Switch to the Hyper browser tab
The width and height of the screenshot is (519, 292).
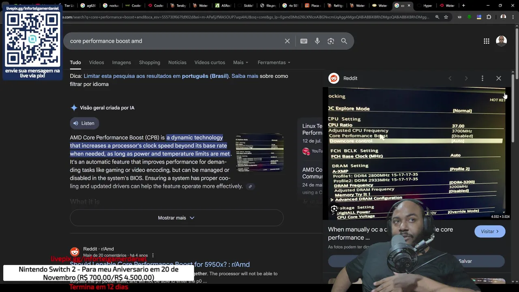pyautogui.click(x=425, y=6)
